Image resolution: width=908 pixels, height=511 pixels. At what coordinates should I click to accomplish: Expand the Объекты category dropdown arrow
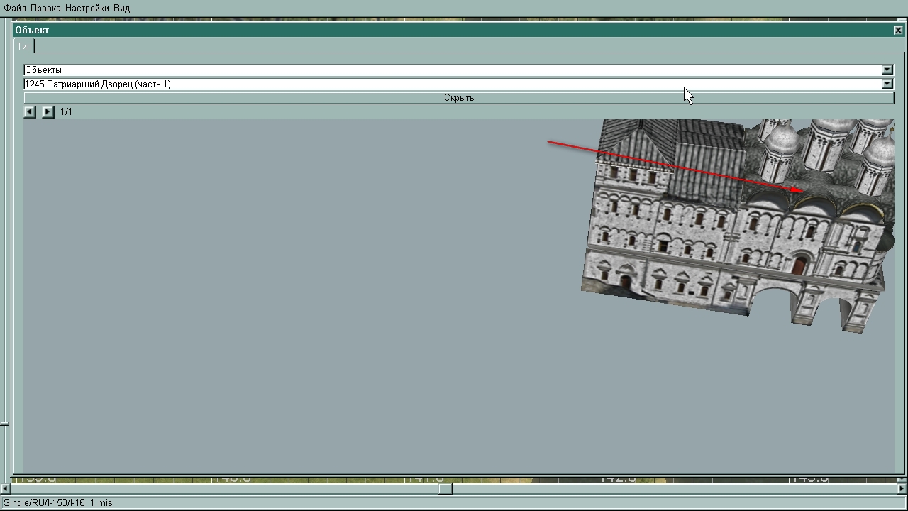pyautogui.click(x=887, y=70)
